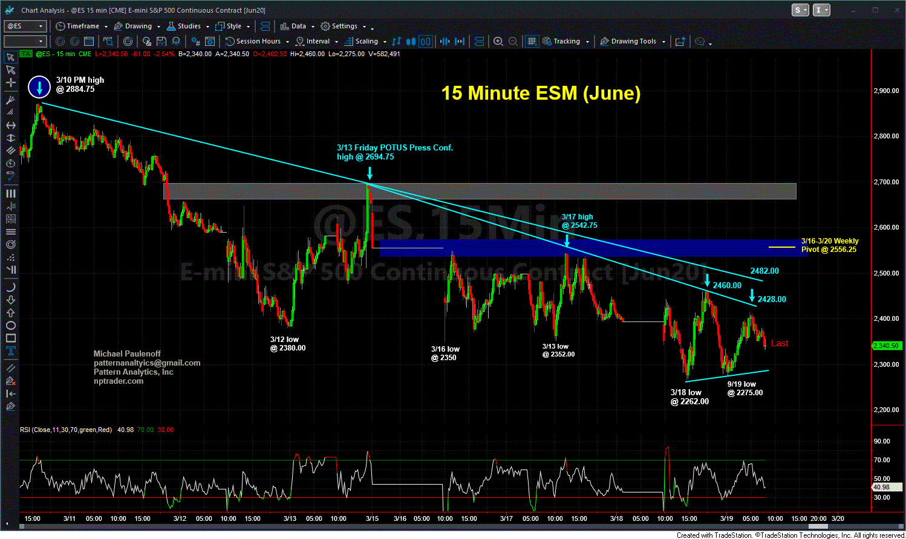
Task: Click the zoom in magnifier icon
Action: coord(498,42)
